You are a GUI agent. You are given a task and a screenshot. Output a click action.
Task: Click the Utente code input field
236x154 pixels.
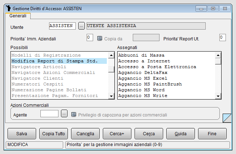coord(62,26)
